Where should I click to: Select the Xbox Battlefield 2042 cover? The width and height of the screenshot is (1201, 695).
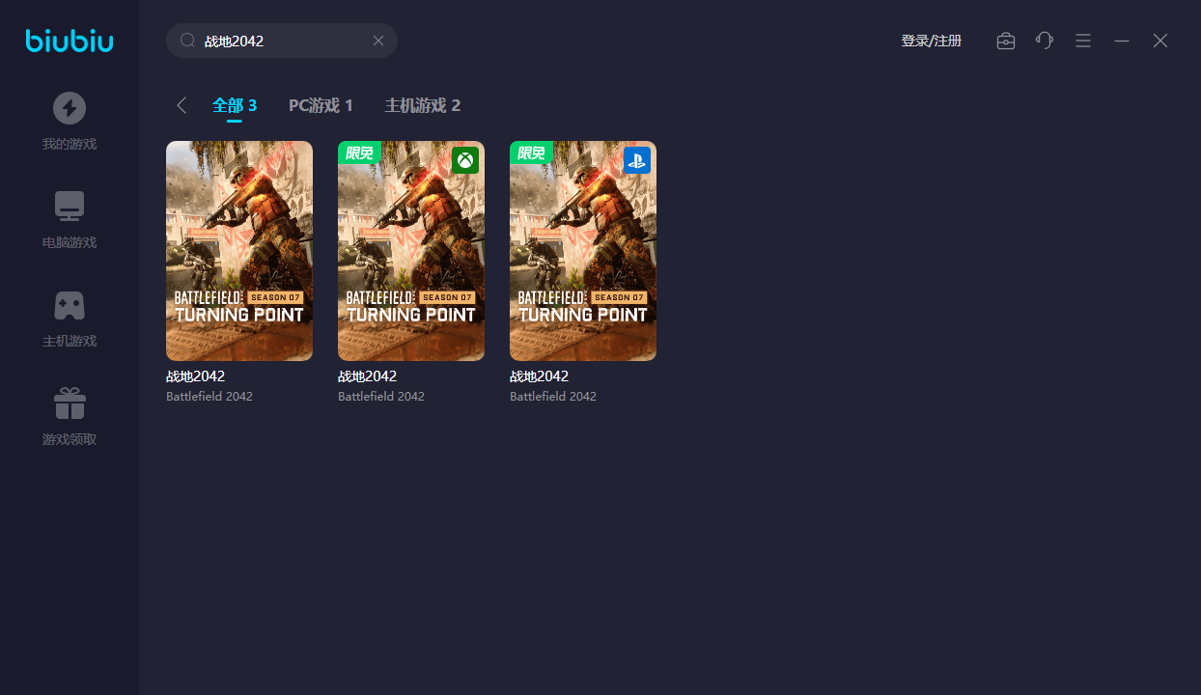pyautogui.click(x=411, y=251)
